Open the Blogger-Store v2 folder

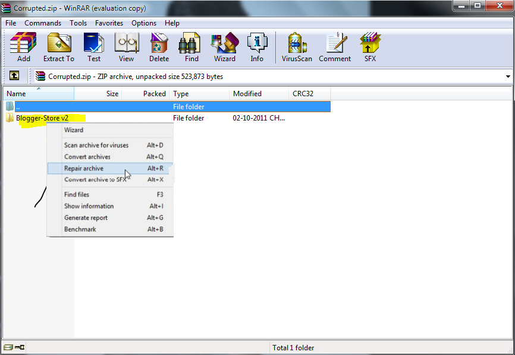pos(43,118)
